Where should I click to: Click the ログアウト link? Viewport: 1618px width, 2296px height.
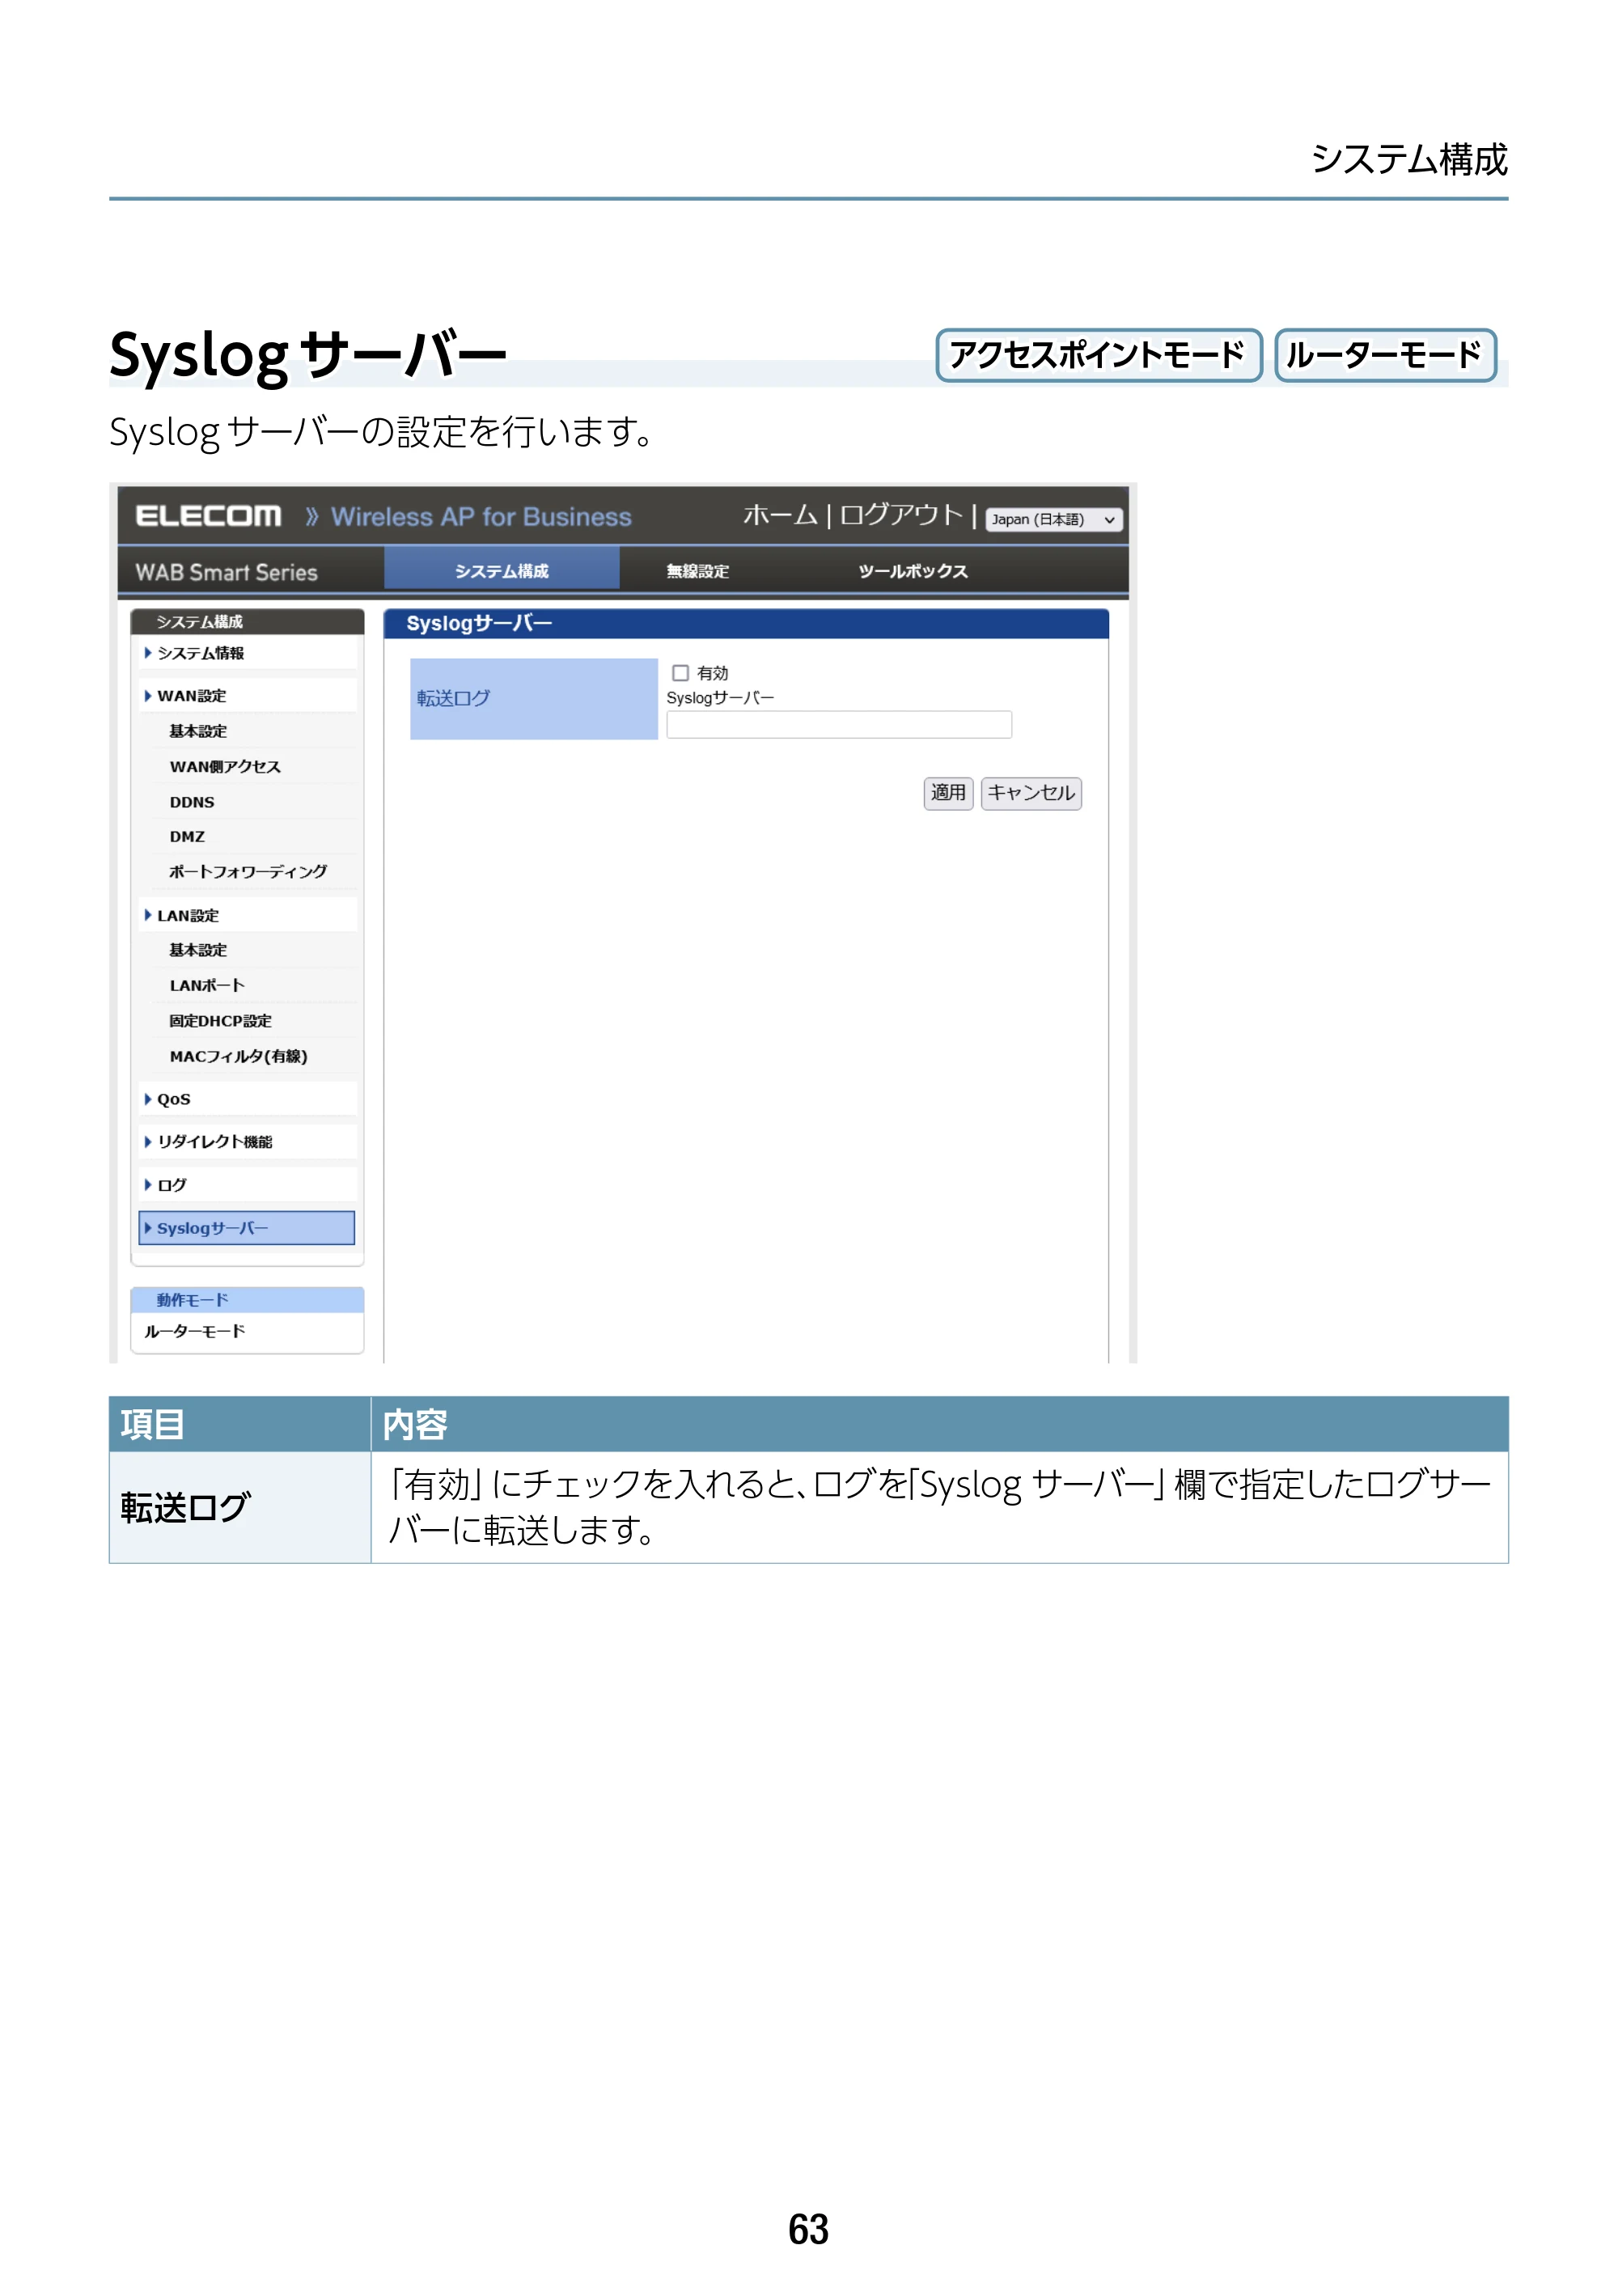pyautogui.click(x=901, y=516)
